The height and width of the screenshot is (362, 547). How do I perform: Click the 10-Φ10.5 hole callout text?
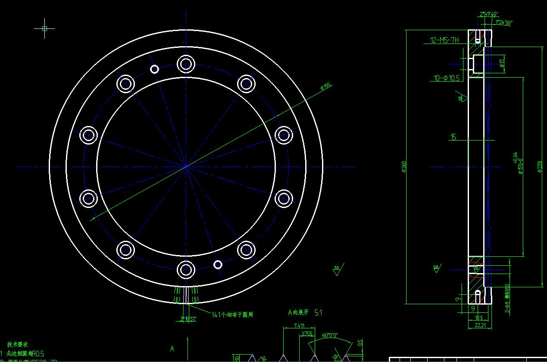pos(447,78)
